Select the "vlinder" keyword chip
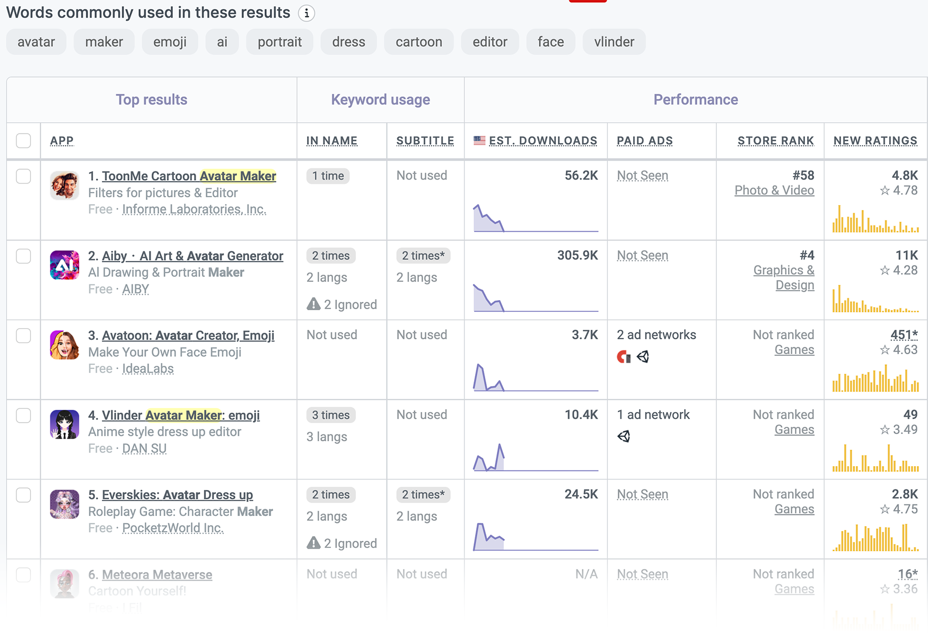This screenshot has height=639, width=928. tap(614, 41)
